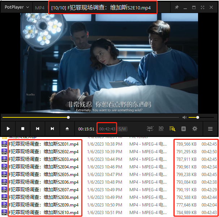Click file size 777,646 KB

186,205
